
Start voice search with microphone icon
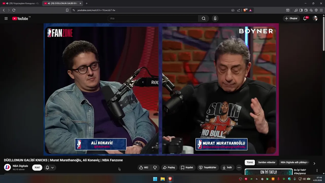pos(215,18)
